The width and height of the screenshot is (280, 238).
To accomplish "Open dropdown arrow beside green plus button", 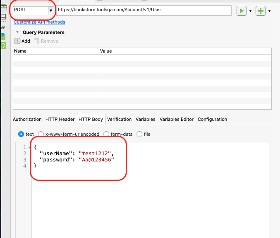I will coord(270,11).
